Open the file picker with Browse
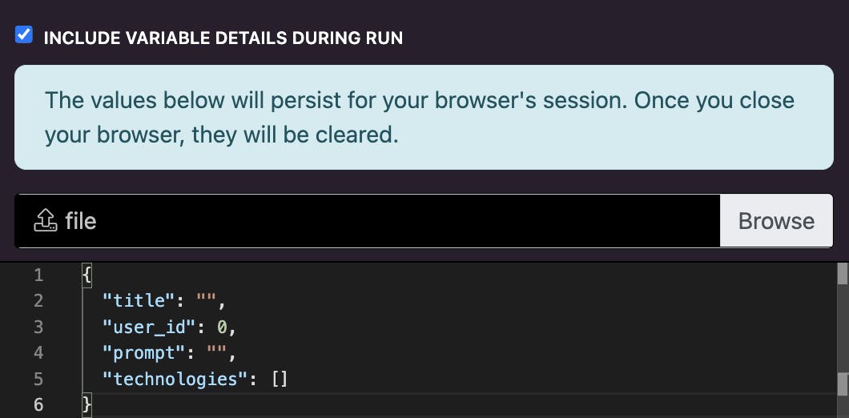849x418 pixels. [776, 221]
